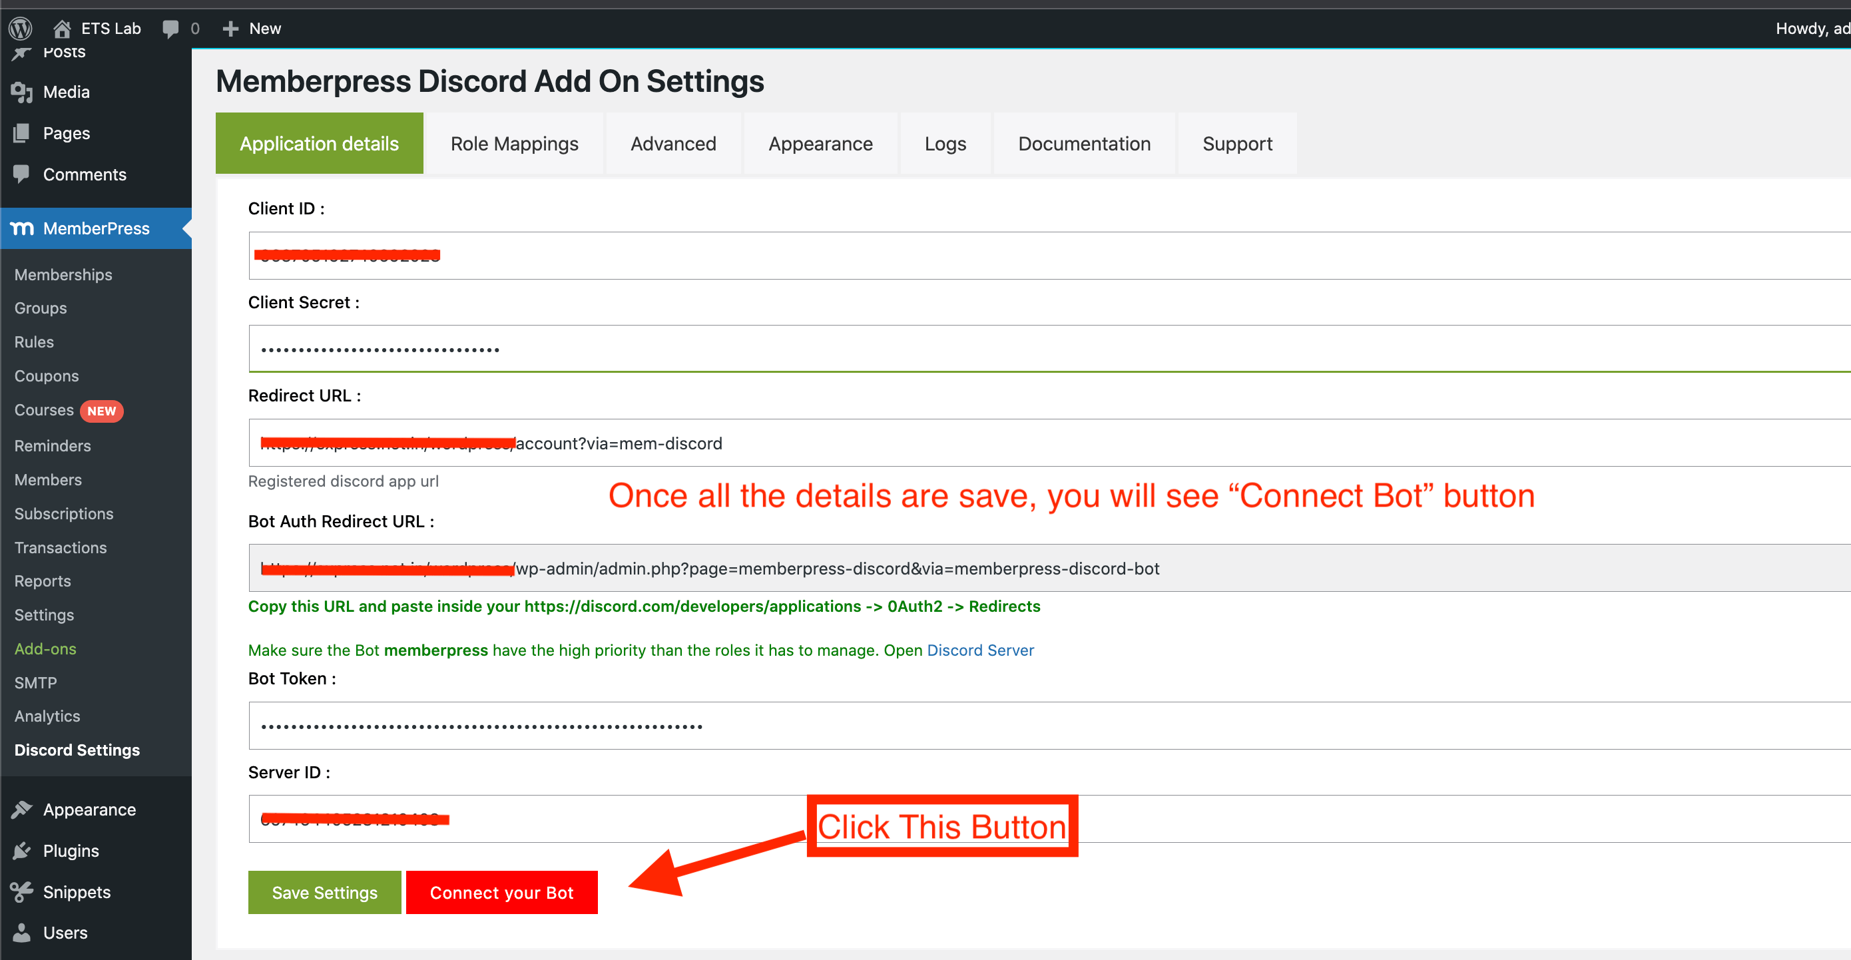
Task: Click the MemberPress menu label
Action: (x=97, y=228)
